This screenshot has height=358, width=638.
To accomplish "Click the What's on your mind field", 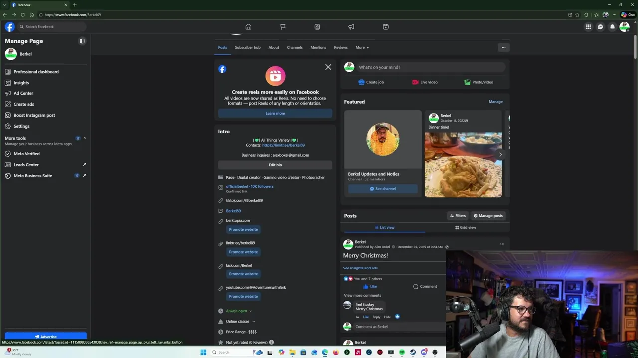I will (x=431, y=67).
